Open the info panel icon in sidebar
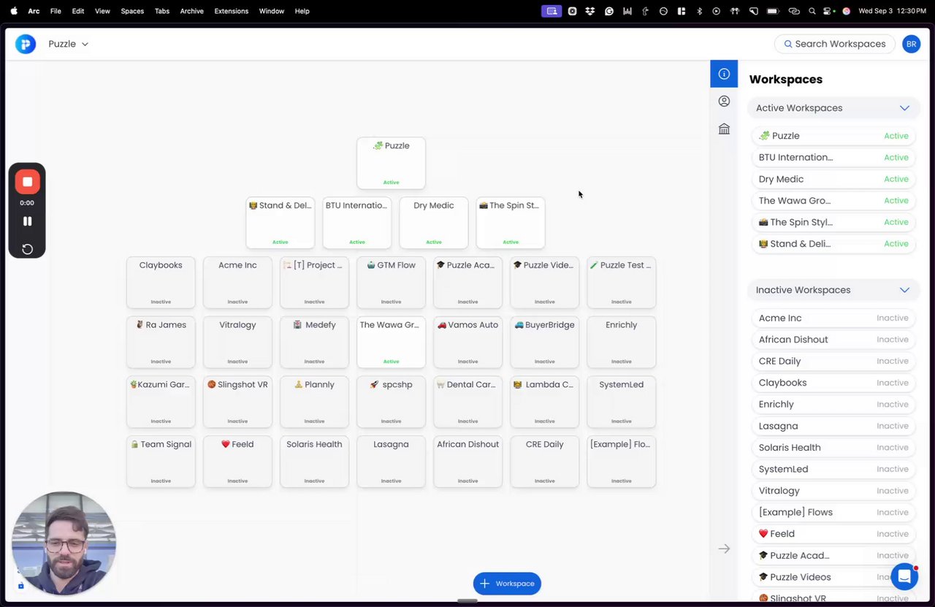The width and height of the screenshot is (935, 607). (724, 74)
